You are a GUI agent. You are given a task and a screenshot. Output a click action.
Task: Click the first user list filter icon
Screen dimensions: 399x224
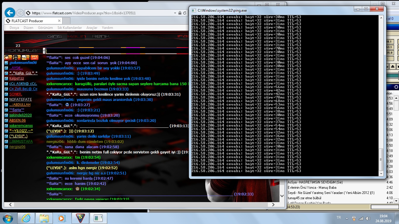[8, 57]
